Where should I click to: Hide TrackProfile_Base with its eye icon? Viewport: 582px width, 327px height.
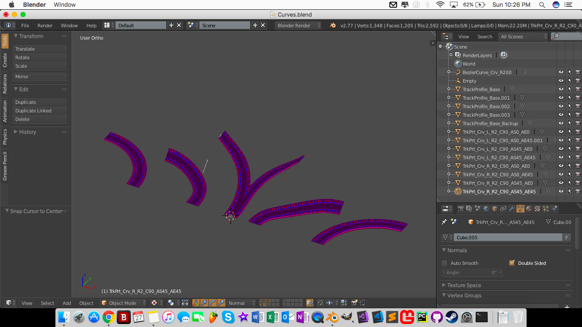point(561,89)
